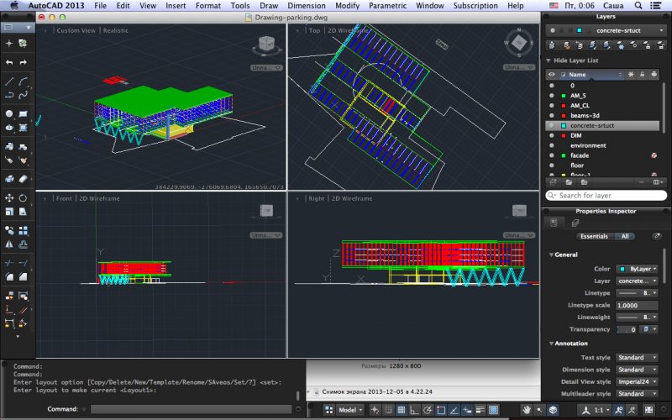Image resolution: width=672 pixels, height=420 pixels.
Task: Open the Parametric menu
Action: (389, 6)
